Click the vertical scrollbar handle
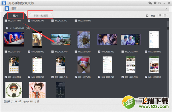 coord(168,28)
